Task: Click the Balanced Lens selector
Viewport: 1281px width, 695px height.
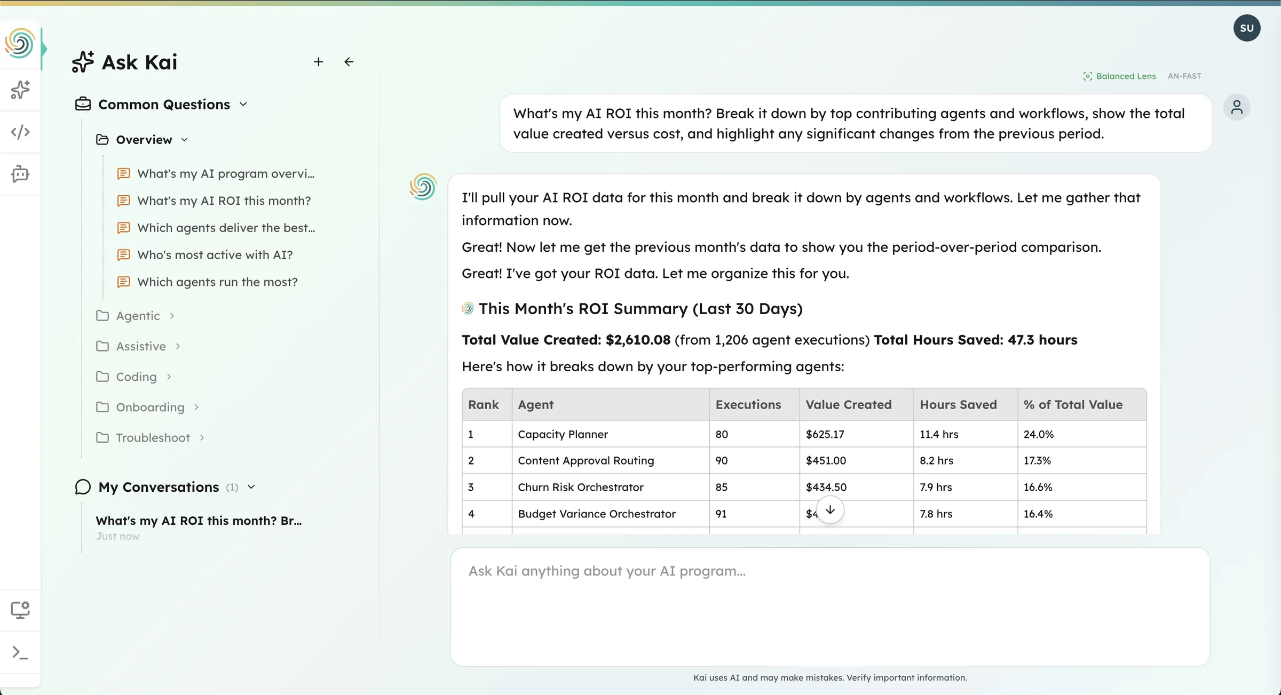Action: point(1120,76)
